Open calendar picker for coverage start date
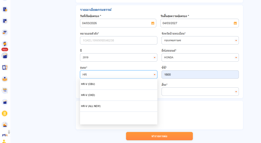This screenshot has width=261, height=143. (153, 23)
